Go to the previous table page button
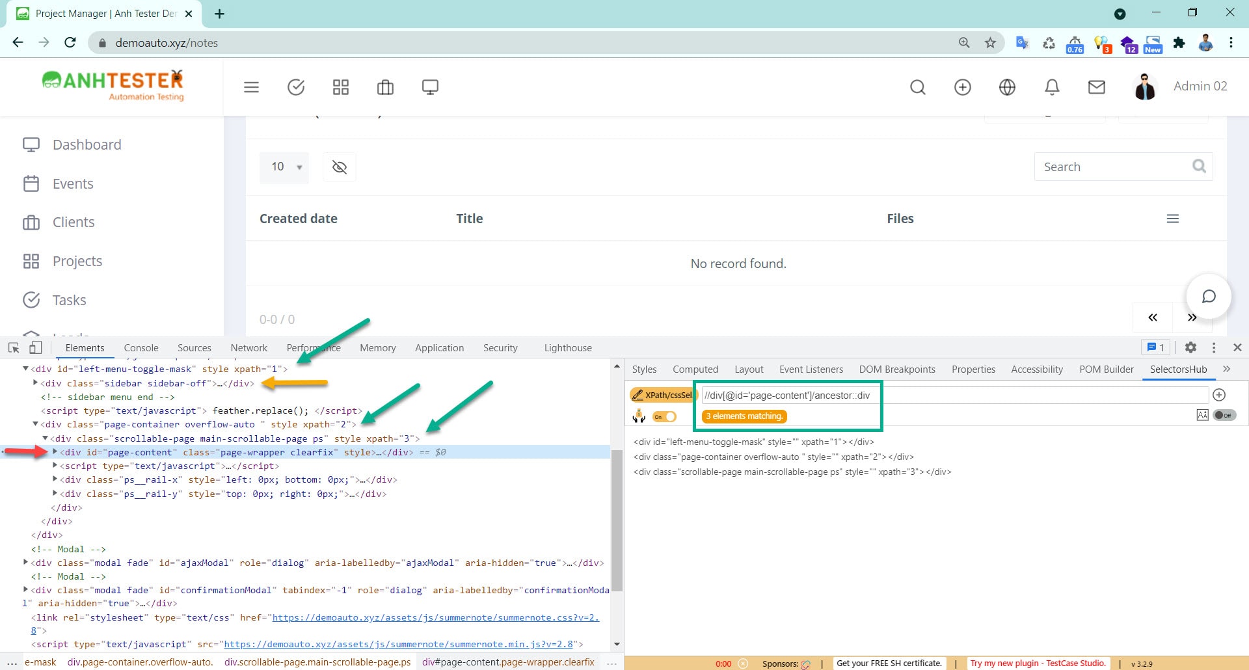The width and height of the screenshot is (1249, 670). click(x=1153, y=317)
